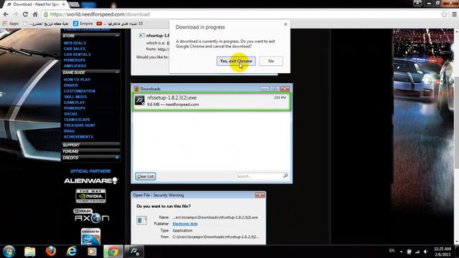This screenshot has height=258, width=459.
Task: Open Electronic Arts publisher link
Action: point(185,224)
